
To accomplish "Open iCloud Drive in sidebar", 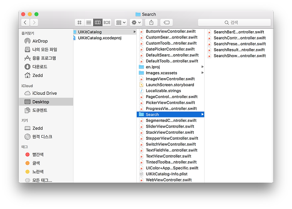I will click(x=46, y=93).
